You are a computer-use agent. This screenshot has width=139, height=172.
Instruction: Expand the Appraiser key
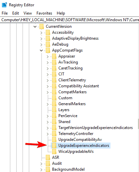pos(48,57)
